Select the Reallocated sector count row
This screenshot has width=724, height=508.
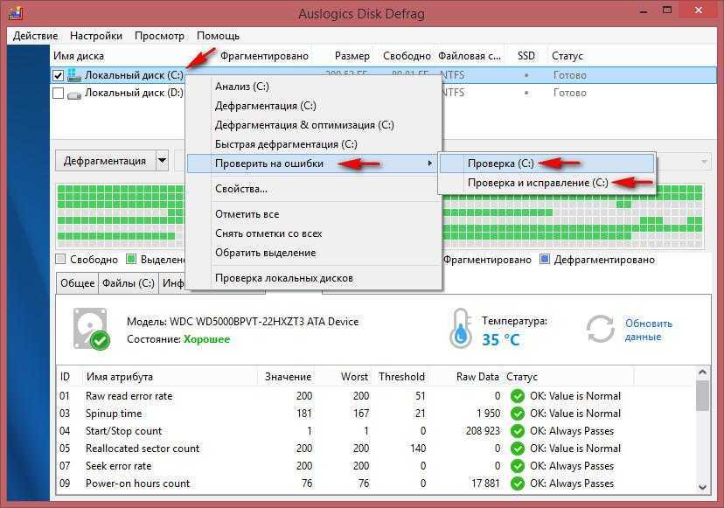click(376, 449)
